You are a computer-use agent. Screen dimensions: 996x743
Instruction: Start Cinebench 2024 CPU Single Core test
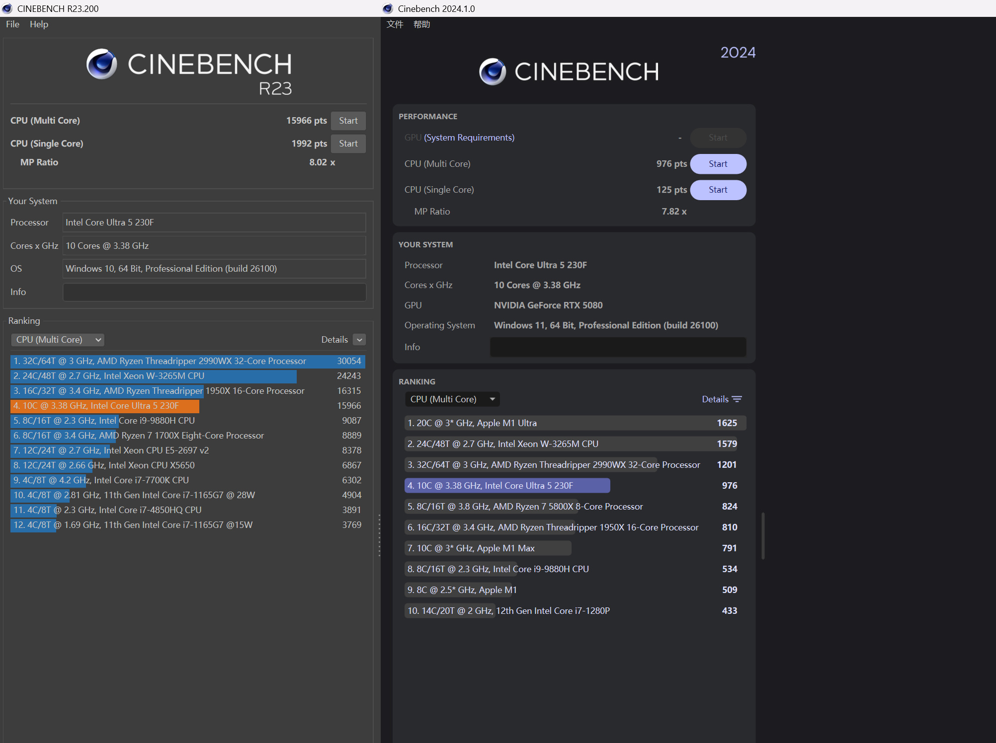click(718, 190)
